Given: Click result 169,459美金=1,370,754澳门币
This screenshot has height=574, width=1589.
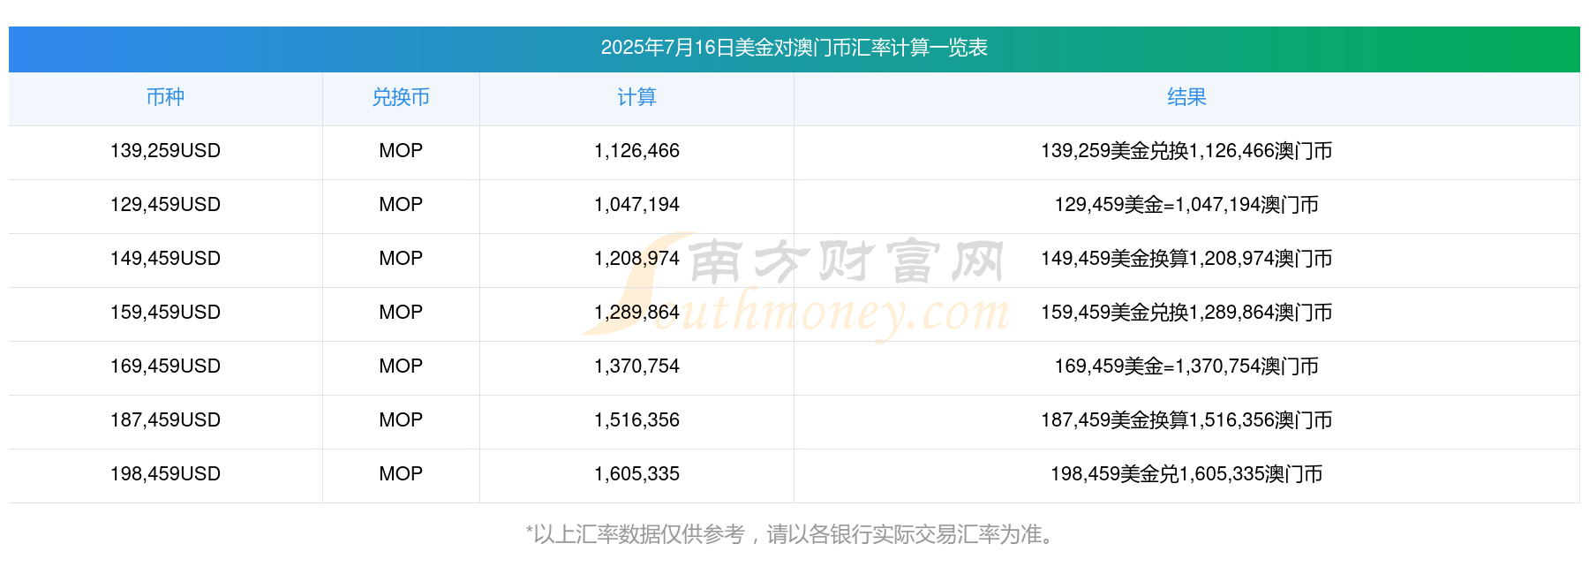Looking at the screenshot, I should point(1186,366).
